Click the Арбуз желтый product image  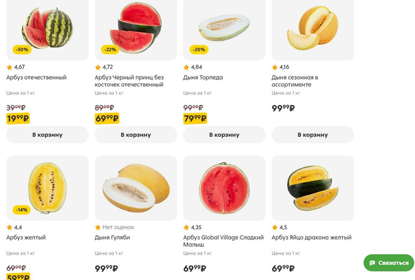(x=47, y=187)
